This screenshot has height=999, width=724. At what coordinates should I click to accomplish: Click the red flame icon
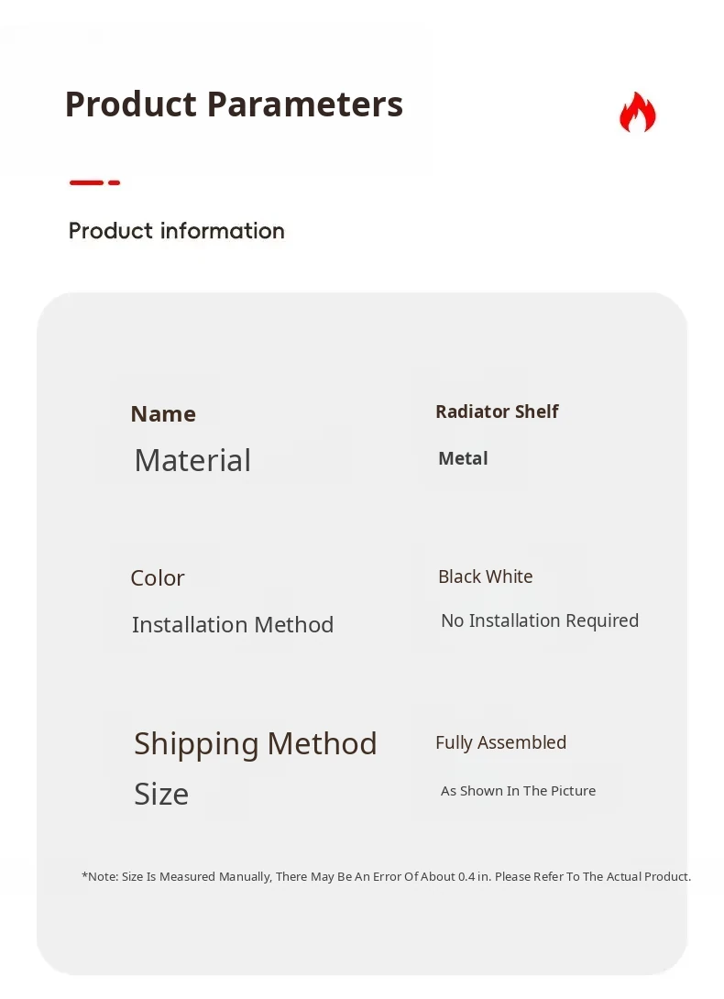(x=637, y=113)
